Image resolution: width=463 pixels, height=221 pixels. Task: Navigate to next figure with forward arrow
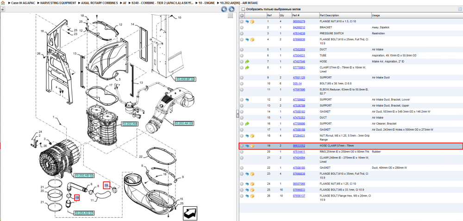pos(231,9)
